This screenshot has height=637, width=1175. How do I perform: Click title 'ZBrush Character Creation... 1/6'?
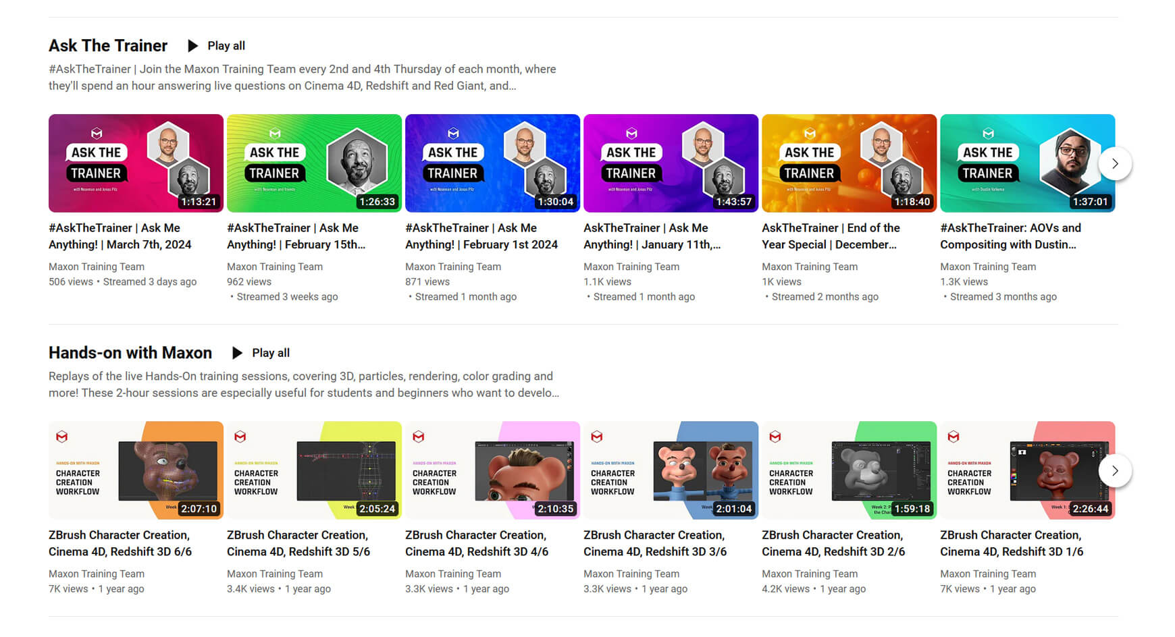click(x=1012, y=543)
